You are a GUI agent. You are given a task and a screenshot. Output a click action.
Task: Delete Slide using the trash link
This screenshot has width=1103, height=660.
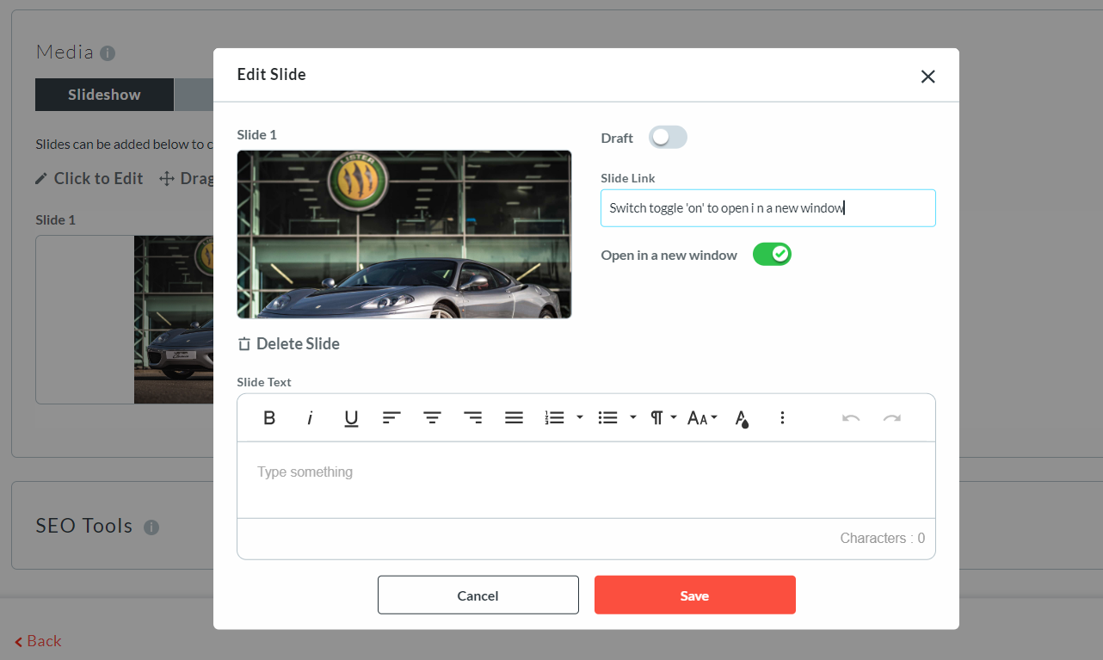[288, 344]
